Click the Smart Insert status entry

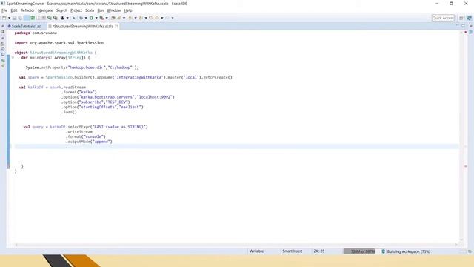(x=293, y=251)
